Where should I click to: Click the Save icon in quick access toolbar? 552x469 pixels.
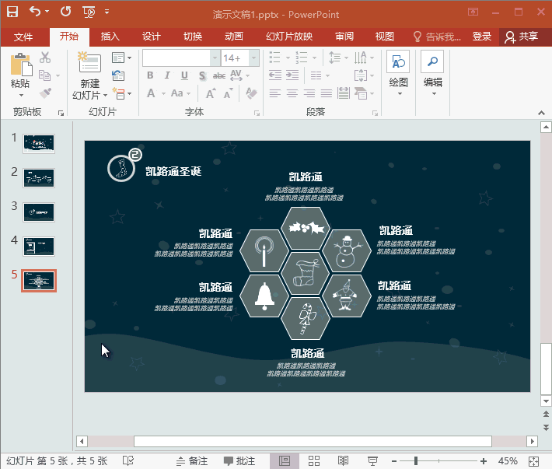(x=12, y=12)
